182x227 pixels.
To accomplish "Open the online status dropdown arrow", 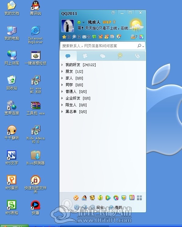I will 83,23.
